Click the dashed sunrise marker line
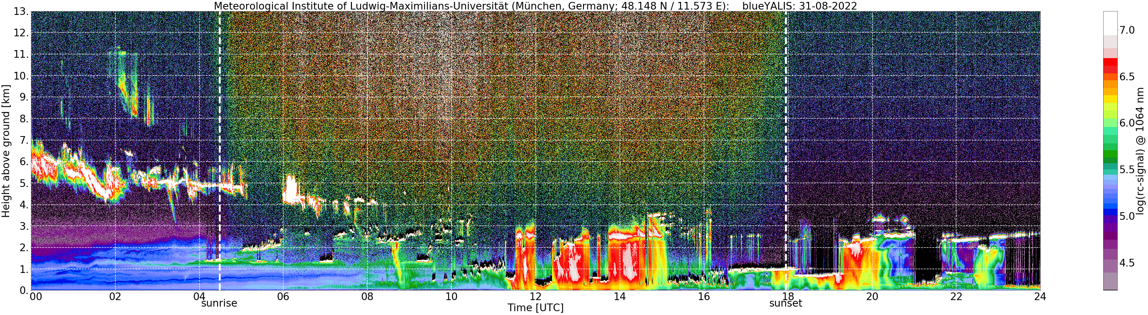Viewport: 1148px width, 315px height. 220,151
